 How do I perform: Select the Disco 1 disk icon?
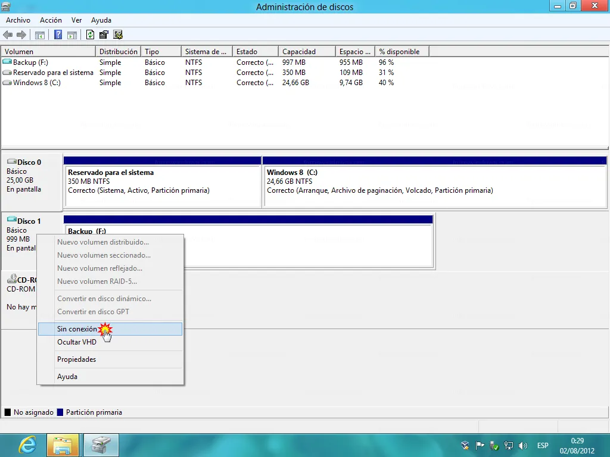coord(12,220)
